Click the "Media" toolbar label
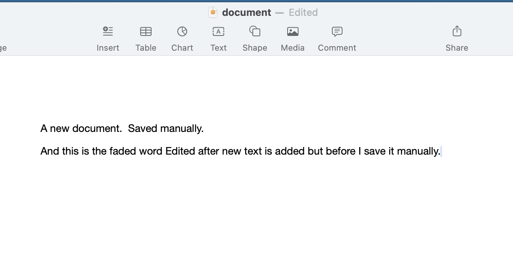Viewport: 513px width, 254px height. tap(292, 48)
